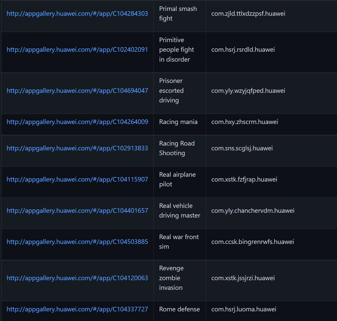The height and width of the screenshot is (321, 337).
Task: Visit the AppGallery link ending C104401657
Action: pos(77,211)
